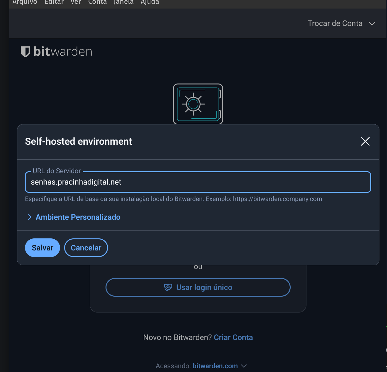Click the Ambiente Personalizado label

(78, 217)
